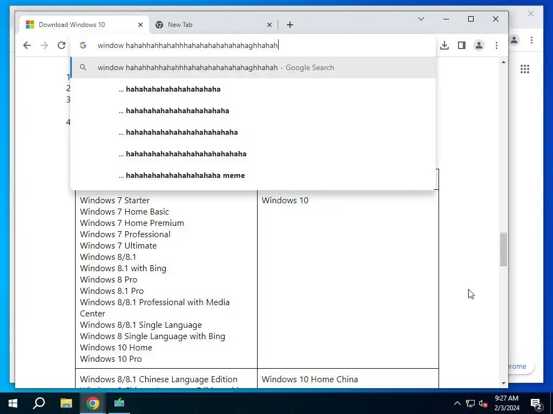The image size is (553, 414).
Task: Open taskbar search
Action: (x=39, y=403)
